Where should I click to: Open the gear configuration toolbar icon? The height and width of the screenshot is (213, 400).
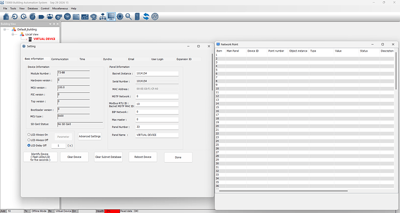point(120,17)
